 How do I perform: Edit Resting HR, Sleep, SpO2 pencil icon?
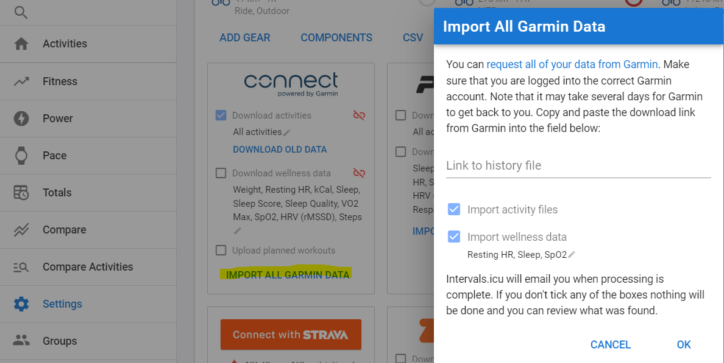pos(572,254)
